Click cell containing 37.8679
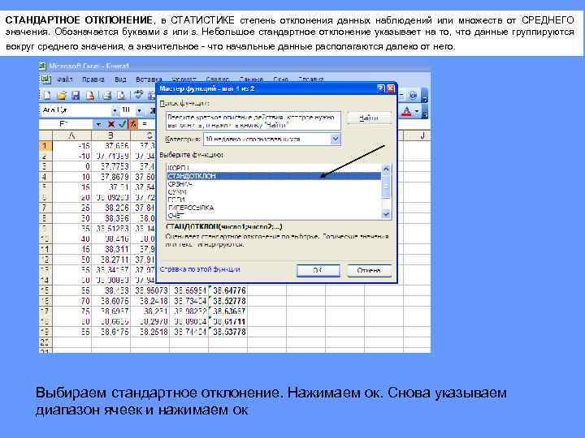The width and height of the screenshot is (585, 438). coord(110,177)
